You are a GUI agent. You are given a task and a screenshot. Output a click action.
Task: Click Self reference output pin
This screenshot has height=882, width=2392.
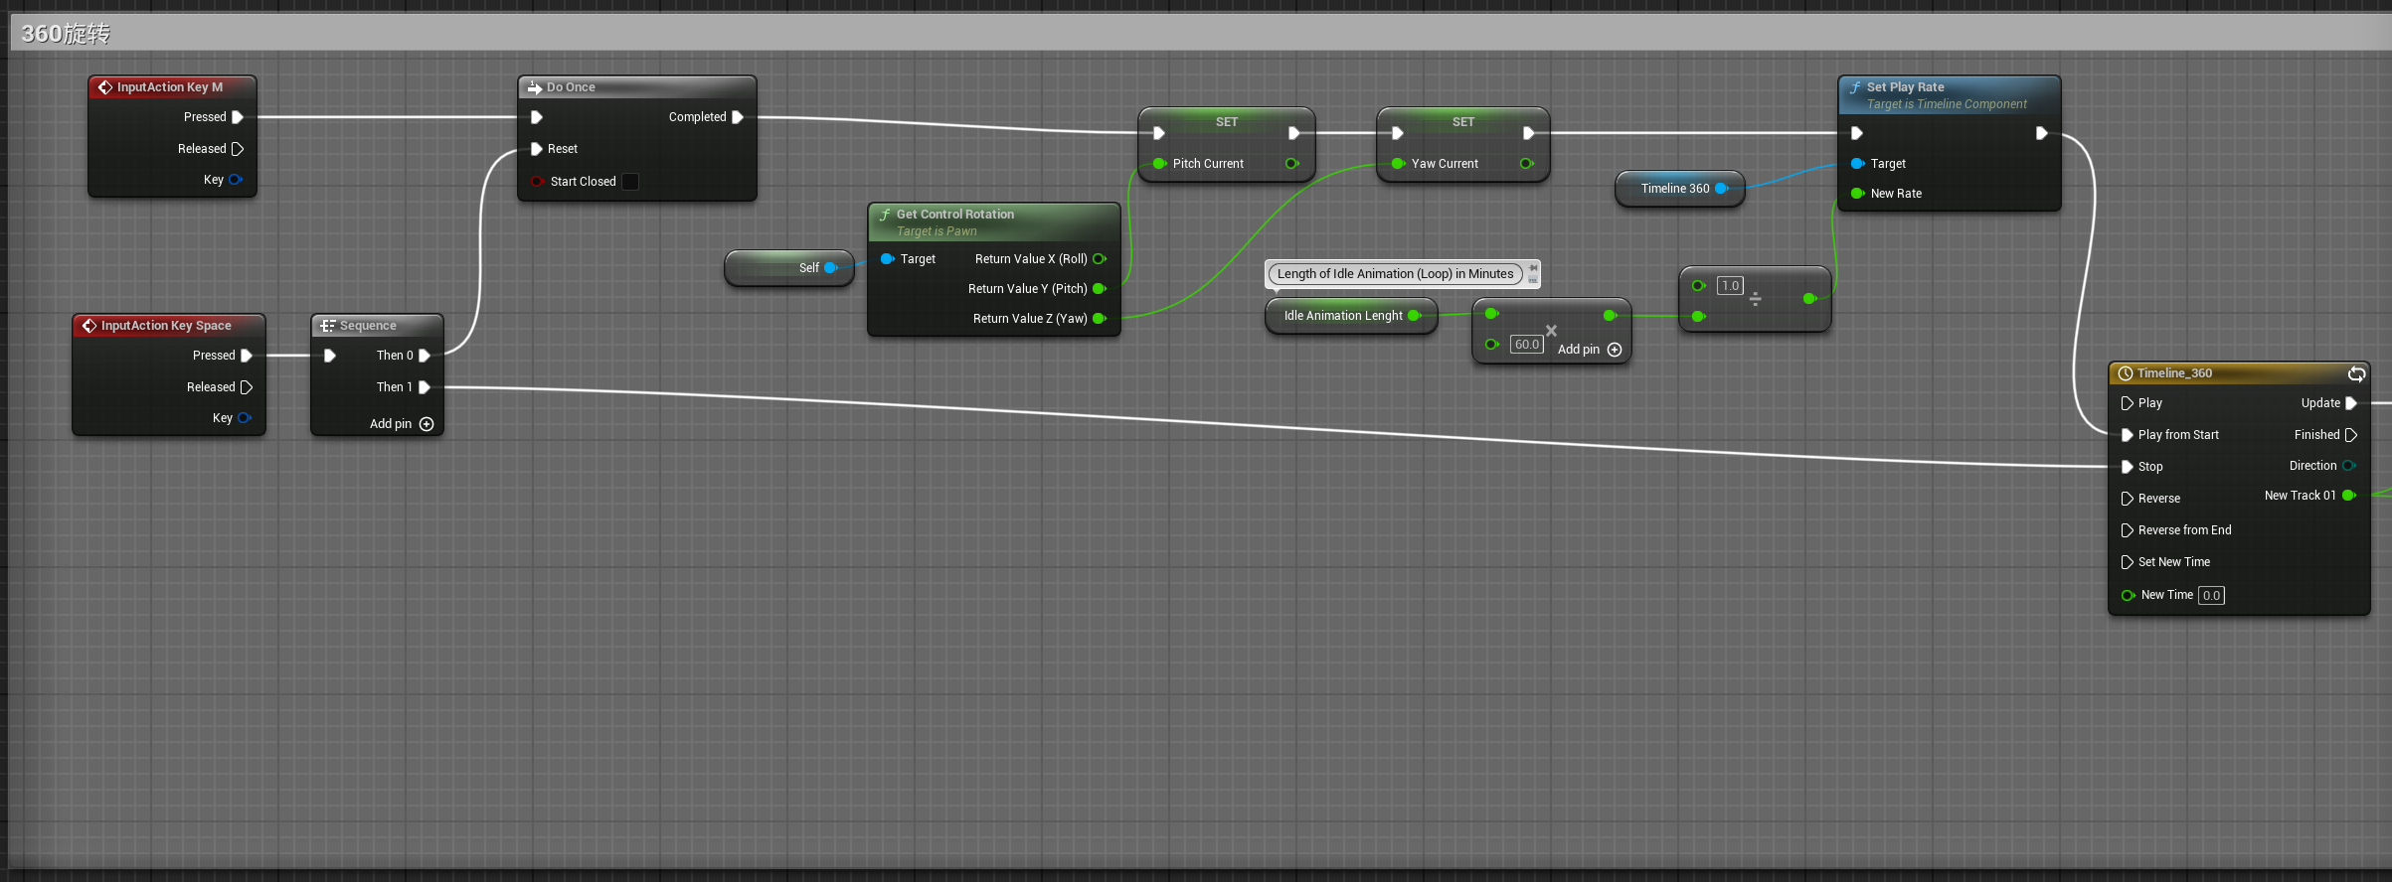(831, 268)
